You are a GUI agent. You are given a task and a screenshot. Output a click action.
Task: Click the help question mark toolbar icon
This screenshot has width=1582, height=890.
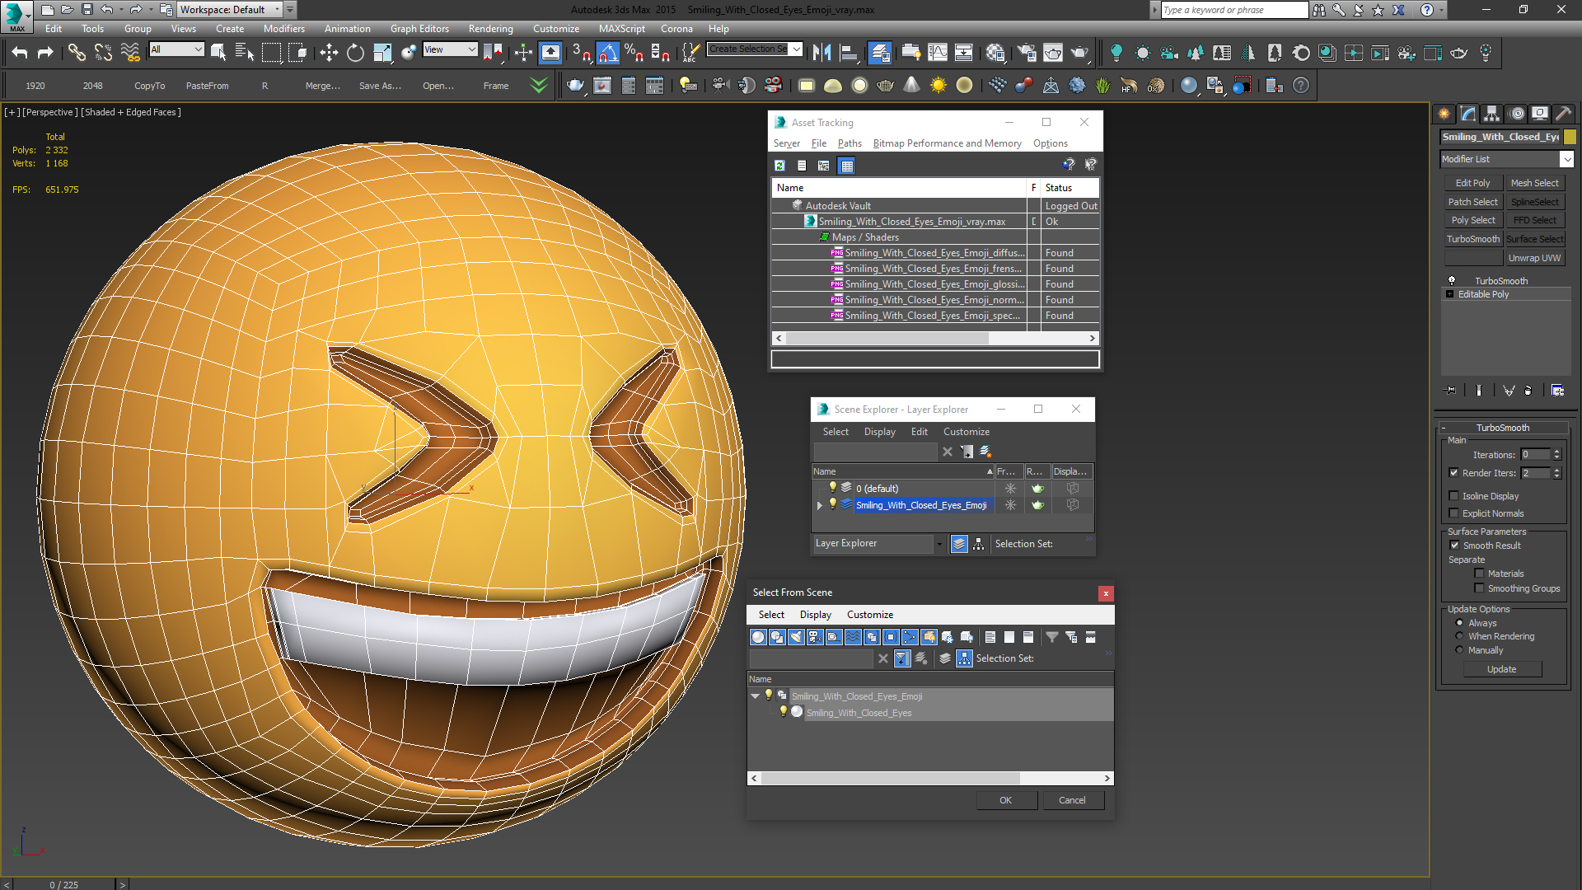[x=1301, y=85]
